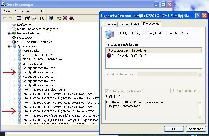Select DEC 21152 PCI-zu-PCI-Brücke device
The image size is (209, 136).
tap(42, 59)
